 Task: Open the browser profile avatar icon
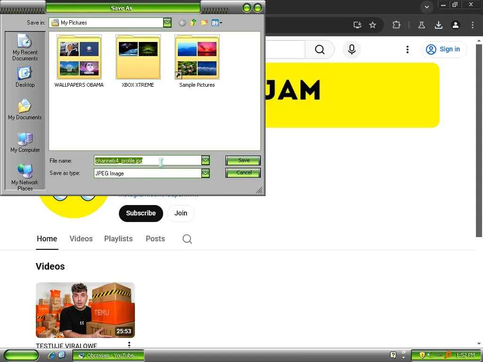click(456, 25)
